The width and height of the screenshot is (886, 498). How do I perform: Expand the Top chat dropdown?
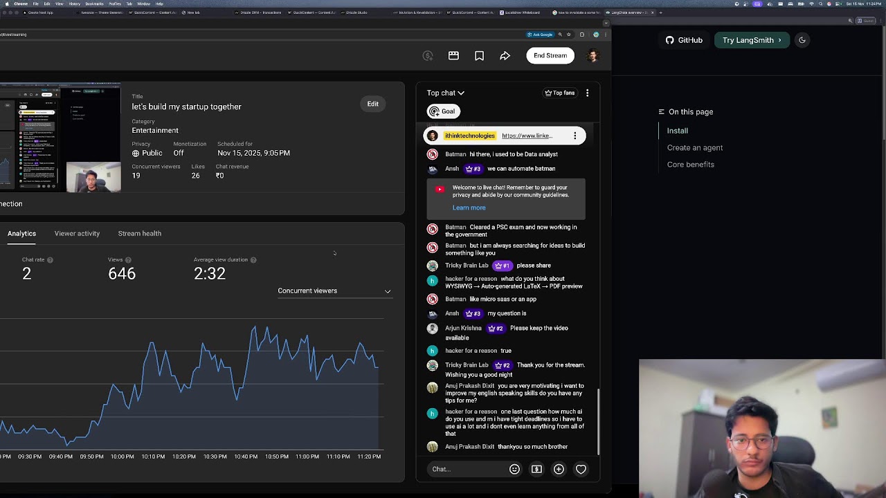(445, 93)
